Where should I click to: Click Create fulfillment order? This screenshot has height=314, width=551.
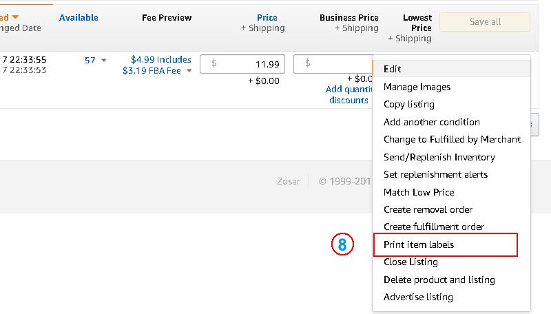coord(434,227)
